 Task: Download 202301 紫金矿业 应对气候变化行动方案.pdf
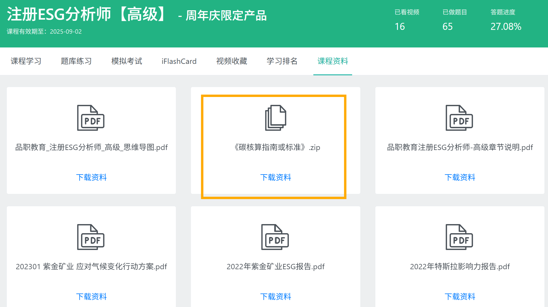(x=91, y=296)
